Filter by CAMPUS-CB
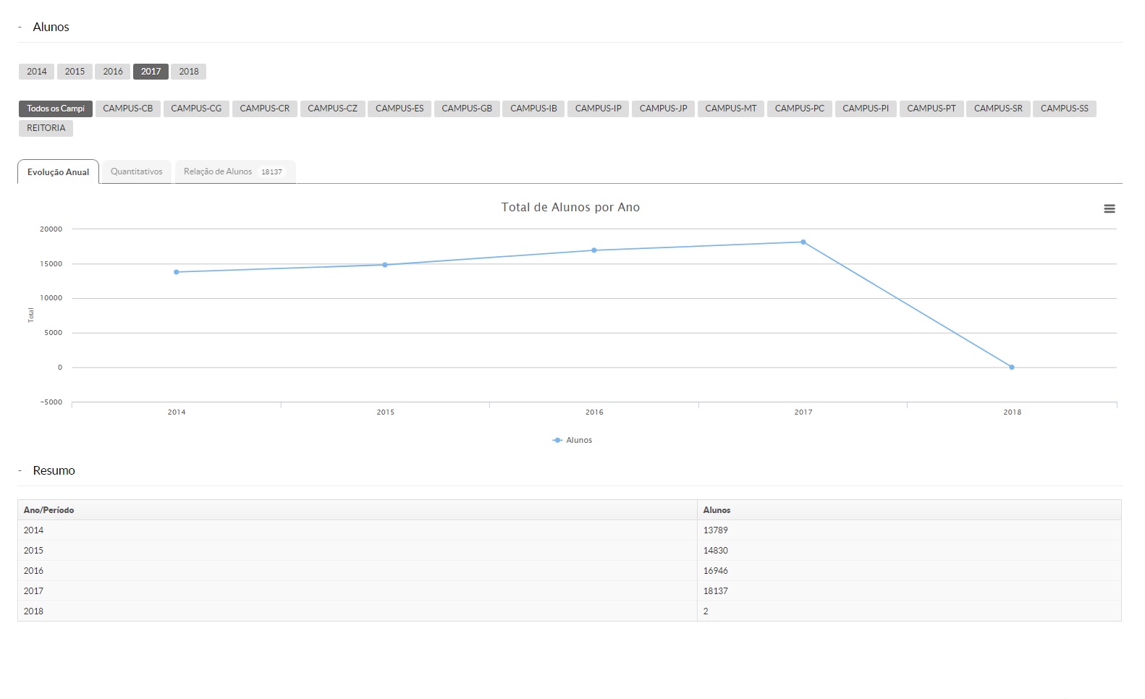Viewport: 1145px width, 699px height. pyautogui.click(x=128, y=109)
